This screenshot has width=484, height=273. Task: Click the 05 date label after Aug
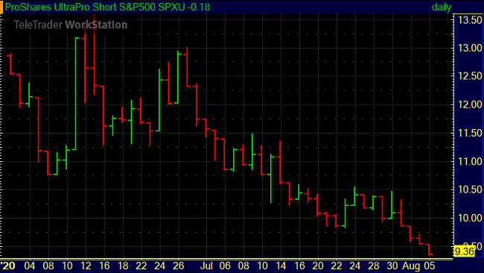(430, 266)
